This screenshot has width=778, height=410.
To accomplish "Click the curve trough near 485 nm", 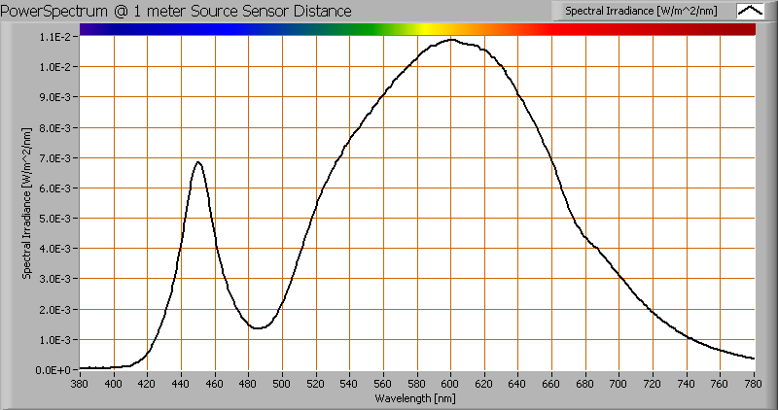I will coord(258,328).
